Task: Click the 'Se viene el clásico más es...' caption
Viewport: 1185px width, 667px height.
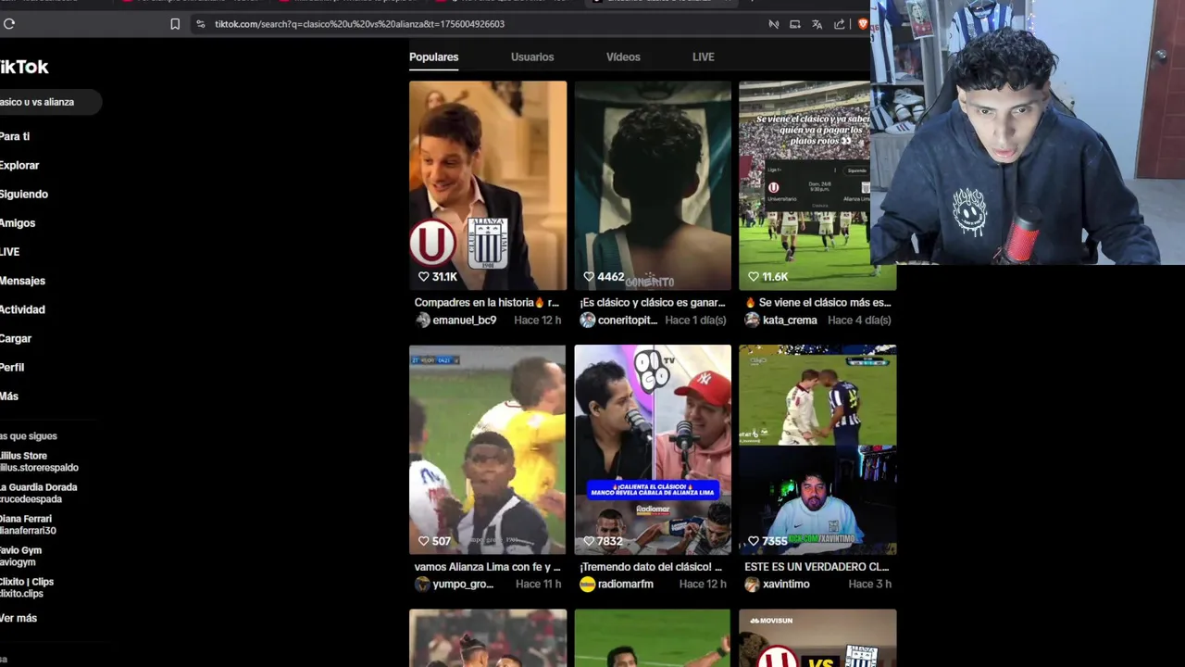Action: (x=817, y=302)
